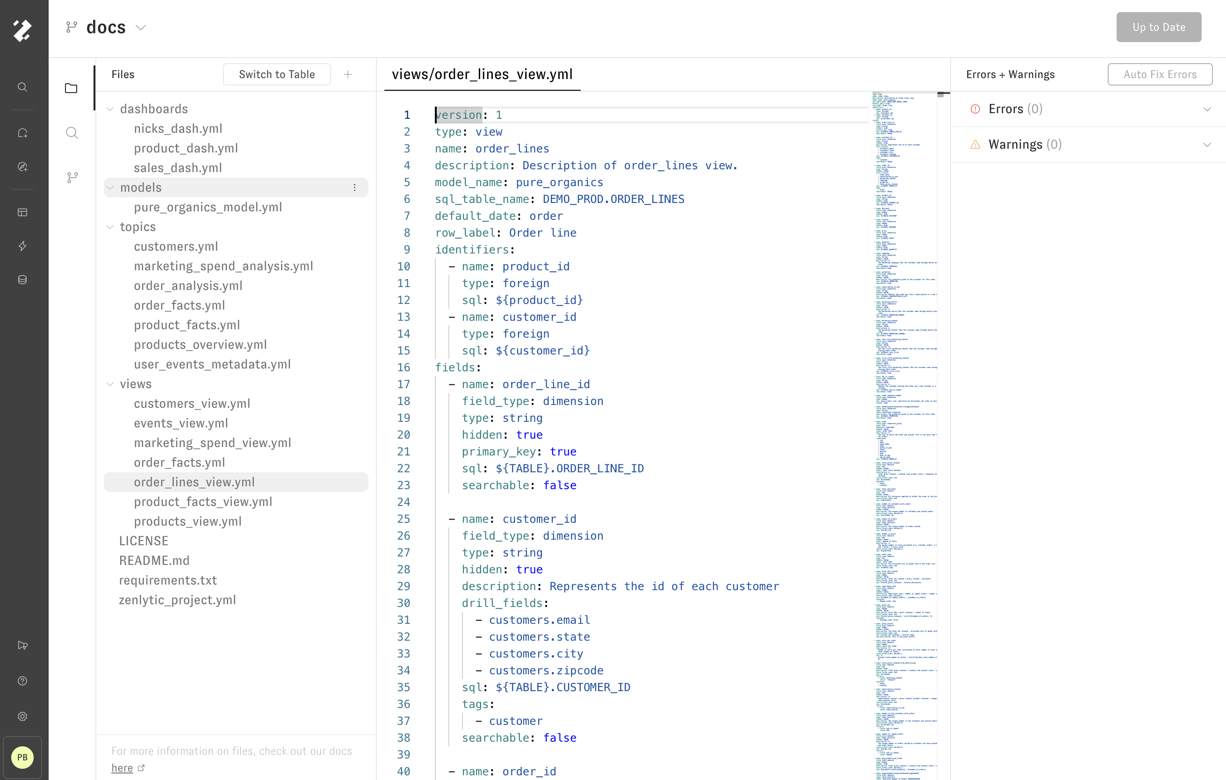Image resolution: width=1226 pixels, height=780 pixels.
Task: Click Switch to Table button
Action: point(276,74)
